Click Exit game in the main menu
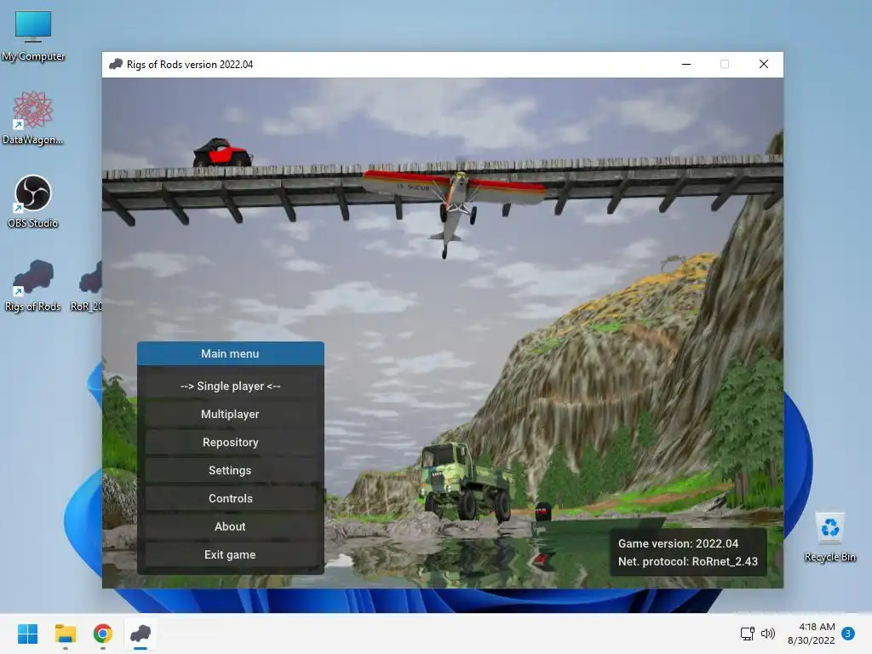 tap(230, 554)
